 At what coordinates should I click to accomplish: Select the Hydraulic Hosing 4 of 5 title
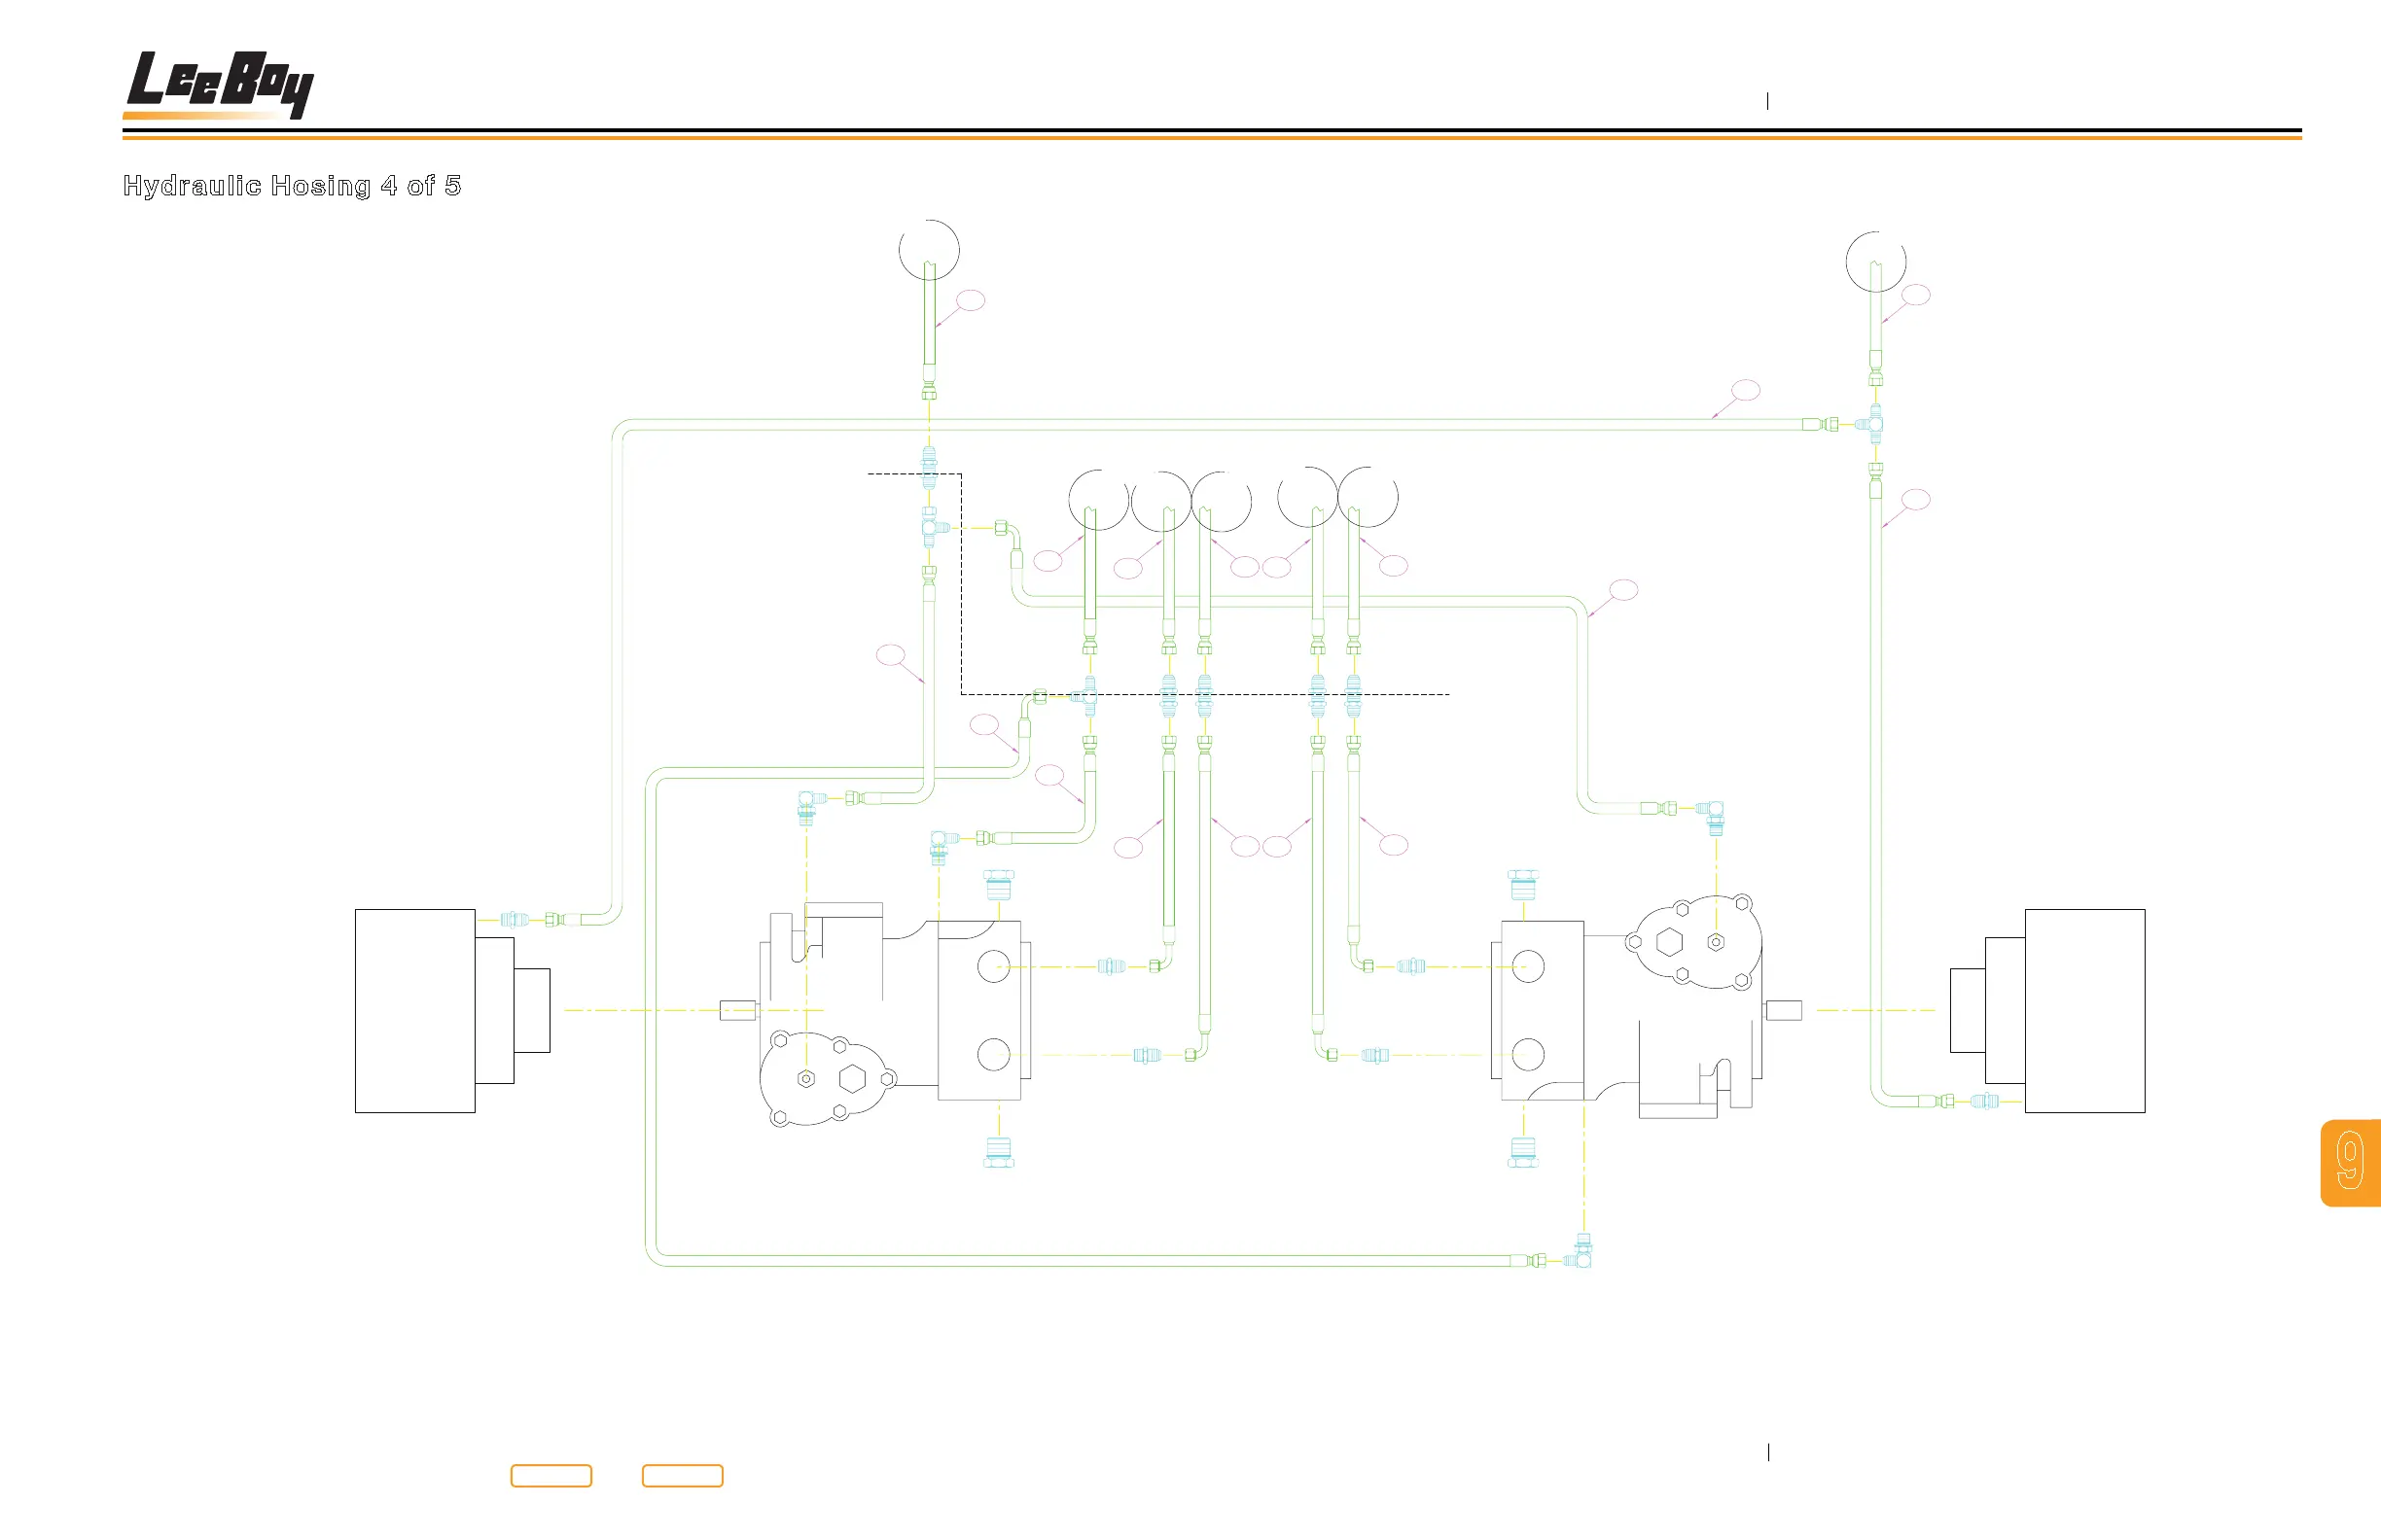tap(291, 186)
